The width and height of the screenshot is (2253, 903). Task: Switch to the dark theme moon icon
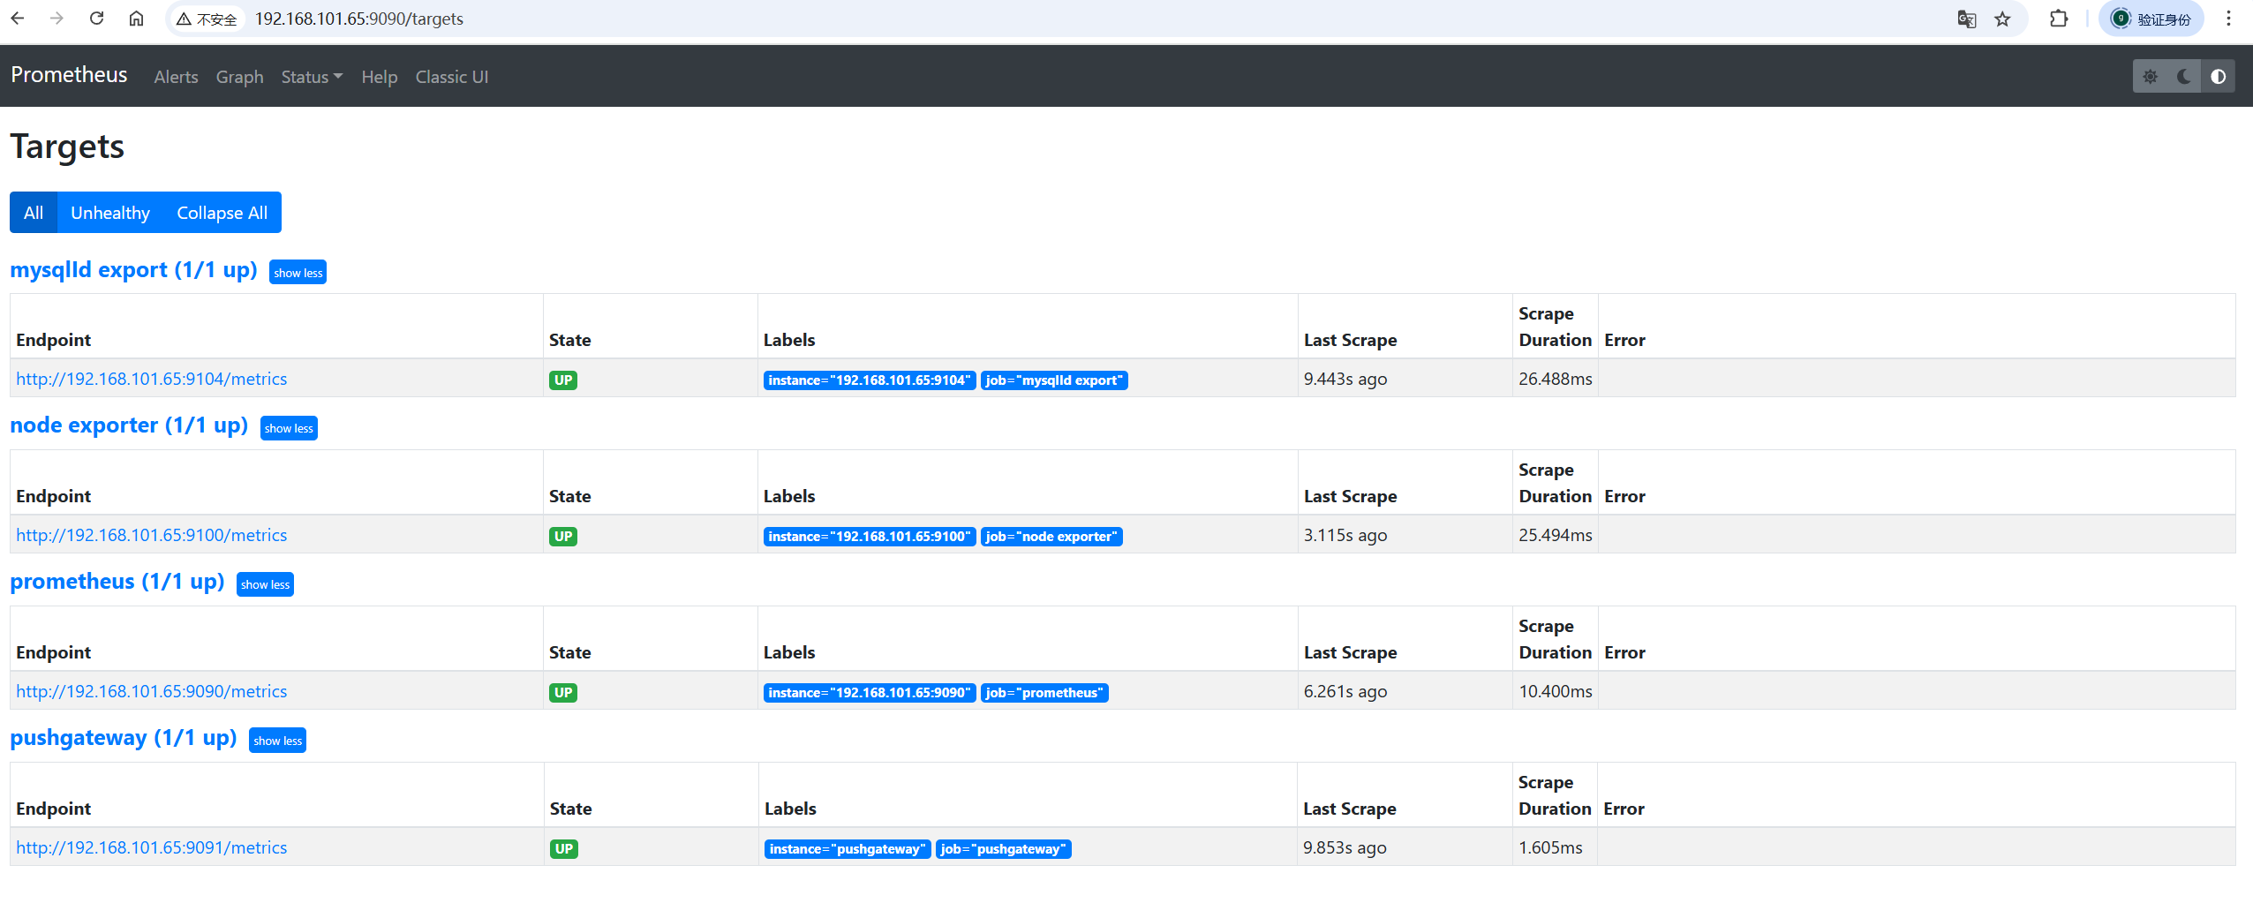click(x=2184, y=77)
